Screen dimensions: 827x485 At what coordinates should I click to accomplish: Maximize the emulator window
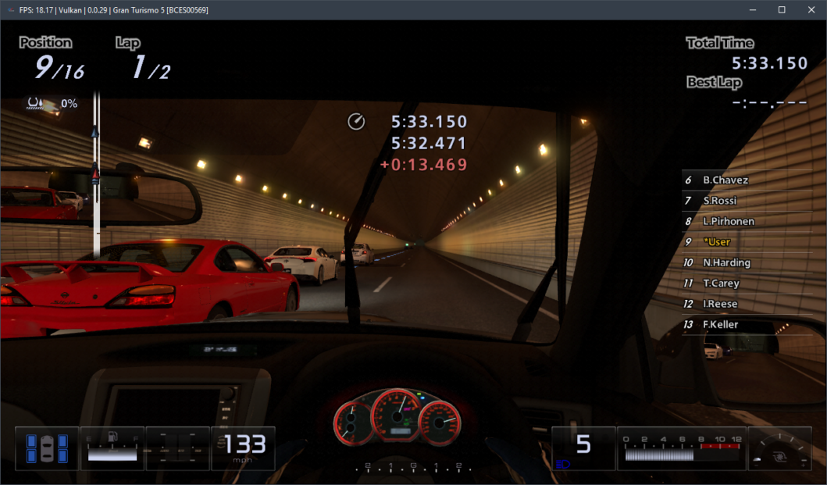781,10
